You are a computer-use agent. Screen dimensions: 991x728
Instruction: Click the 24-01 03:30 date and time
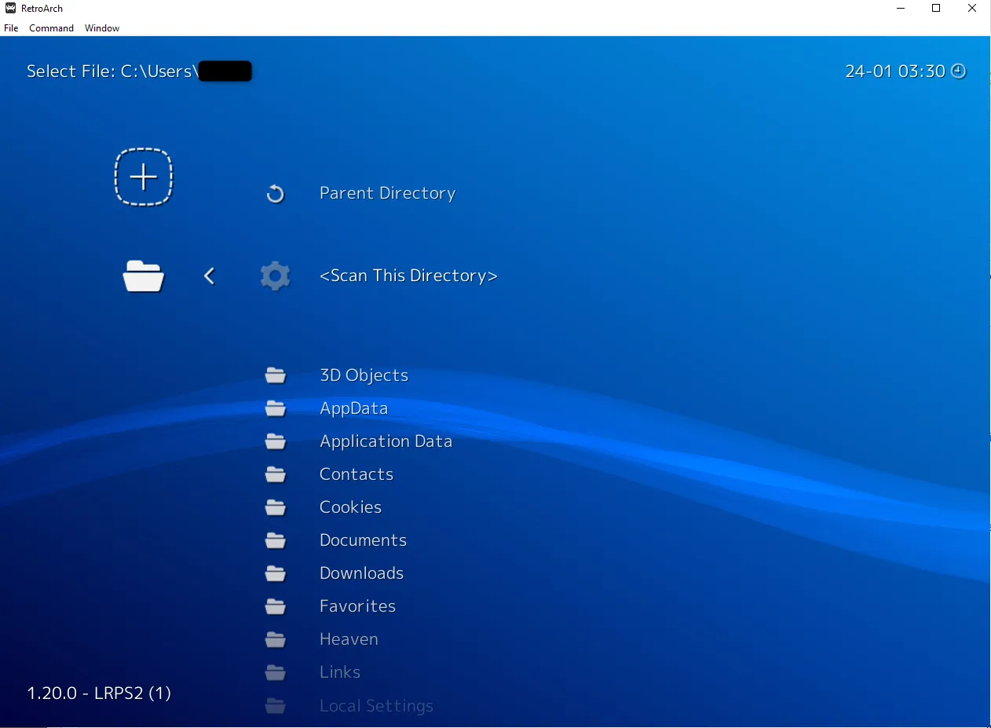895,71
